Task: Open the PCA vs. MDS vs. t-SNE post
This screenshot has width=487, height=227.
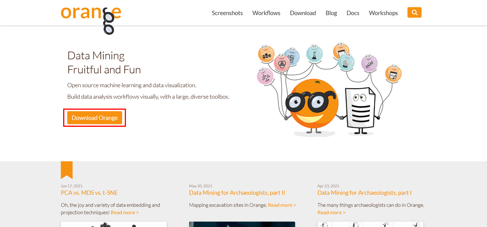Action: click(89, 192)
